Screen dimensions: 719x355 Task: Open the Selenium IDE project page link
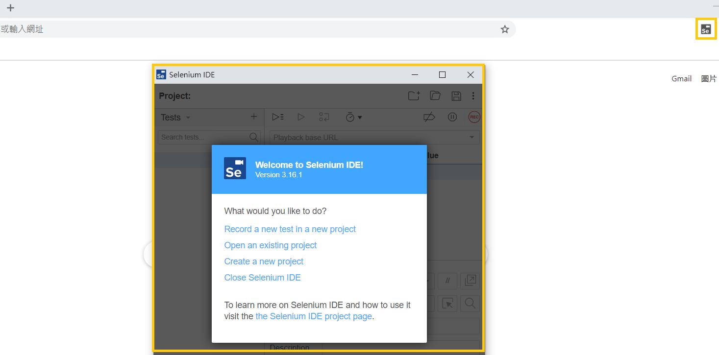click(314, 316)
